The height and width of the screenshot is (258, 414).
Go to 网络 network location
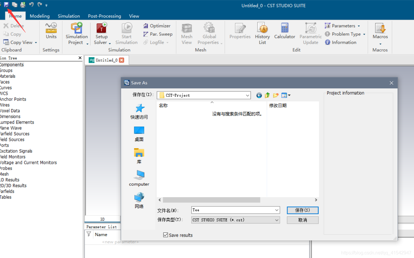139,200
